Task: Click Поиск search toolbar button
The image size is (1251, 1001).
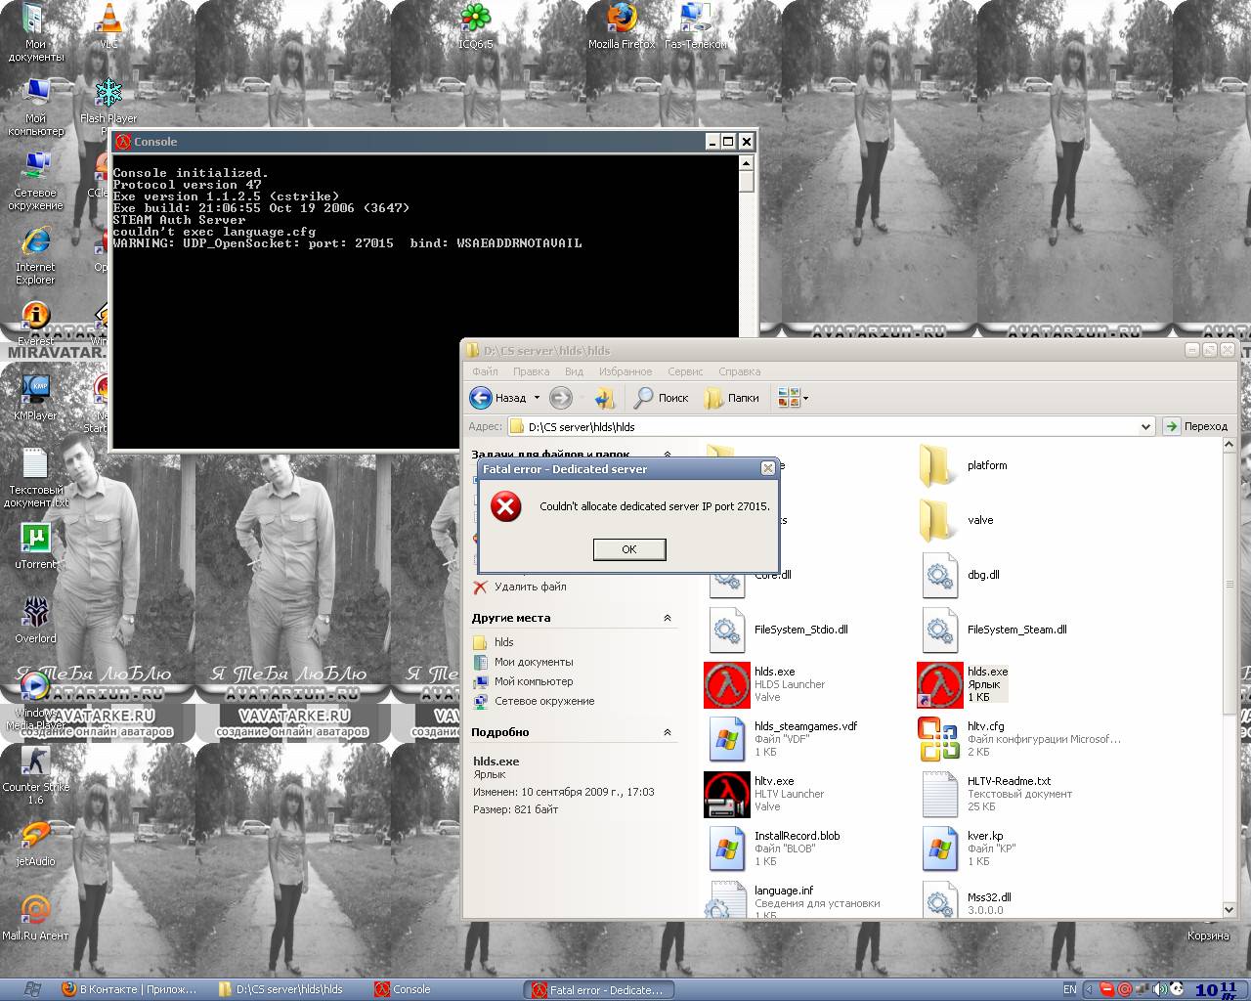Action: coord(662,398)
